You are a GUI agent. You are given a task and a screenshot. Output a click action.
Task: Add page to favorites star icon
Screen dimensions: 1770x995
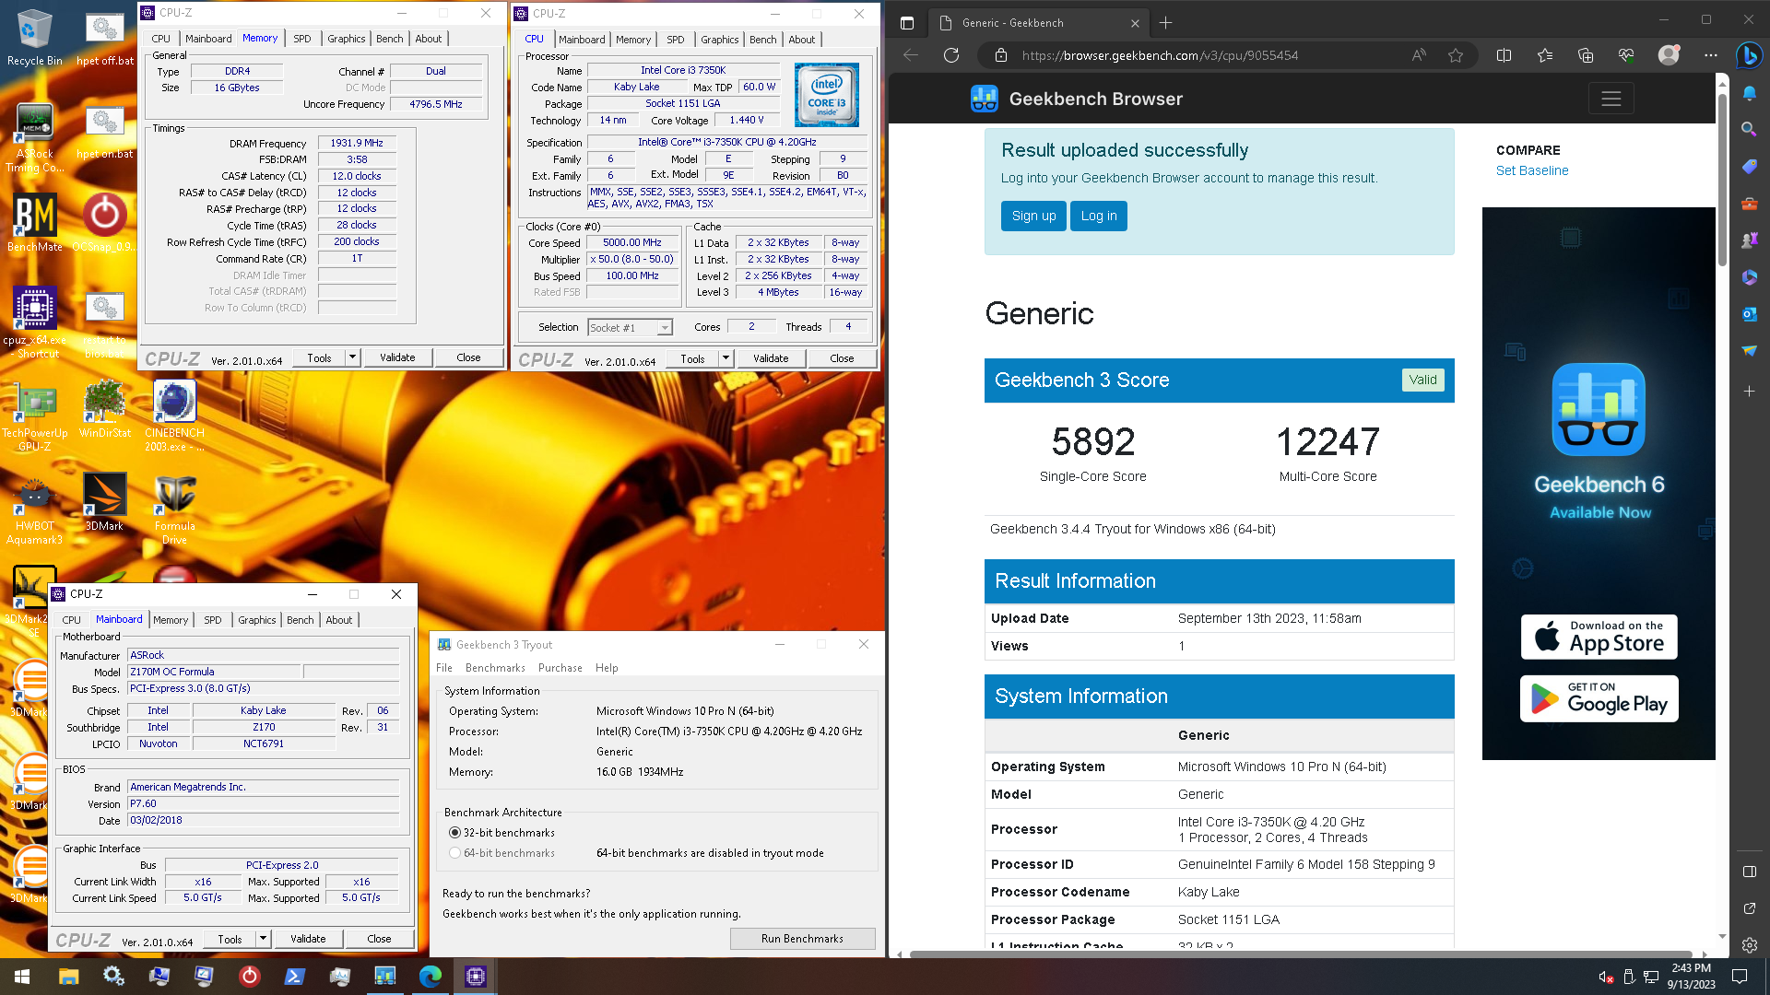click(x=1456, y=55)
